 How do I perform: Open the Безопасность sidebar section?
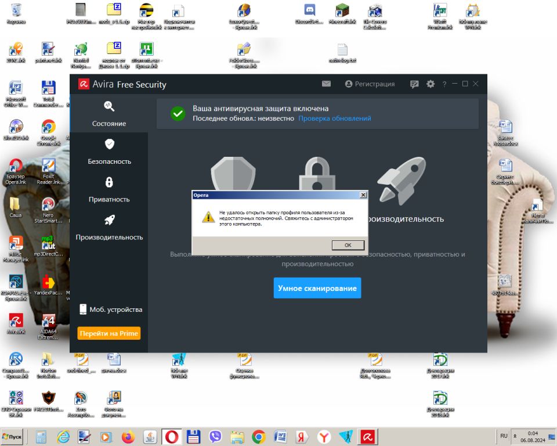[109, 152]
